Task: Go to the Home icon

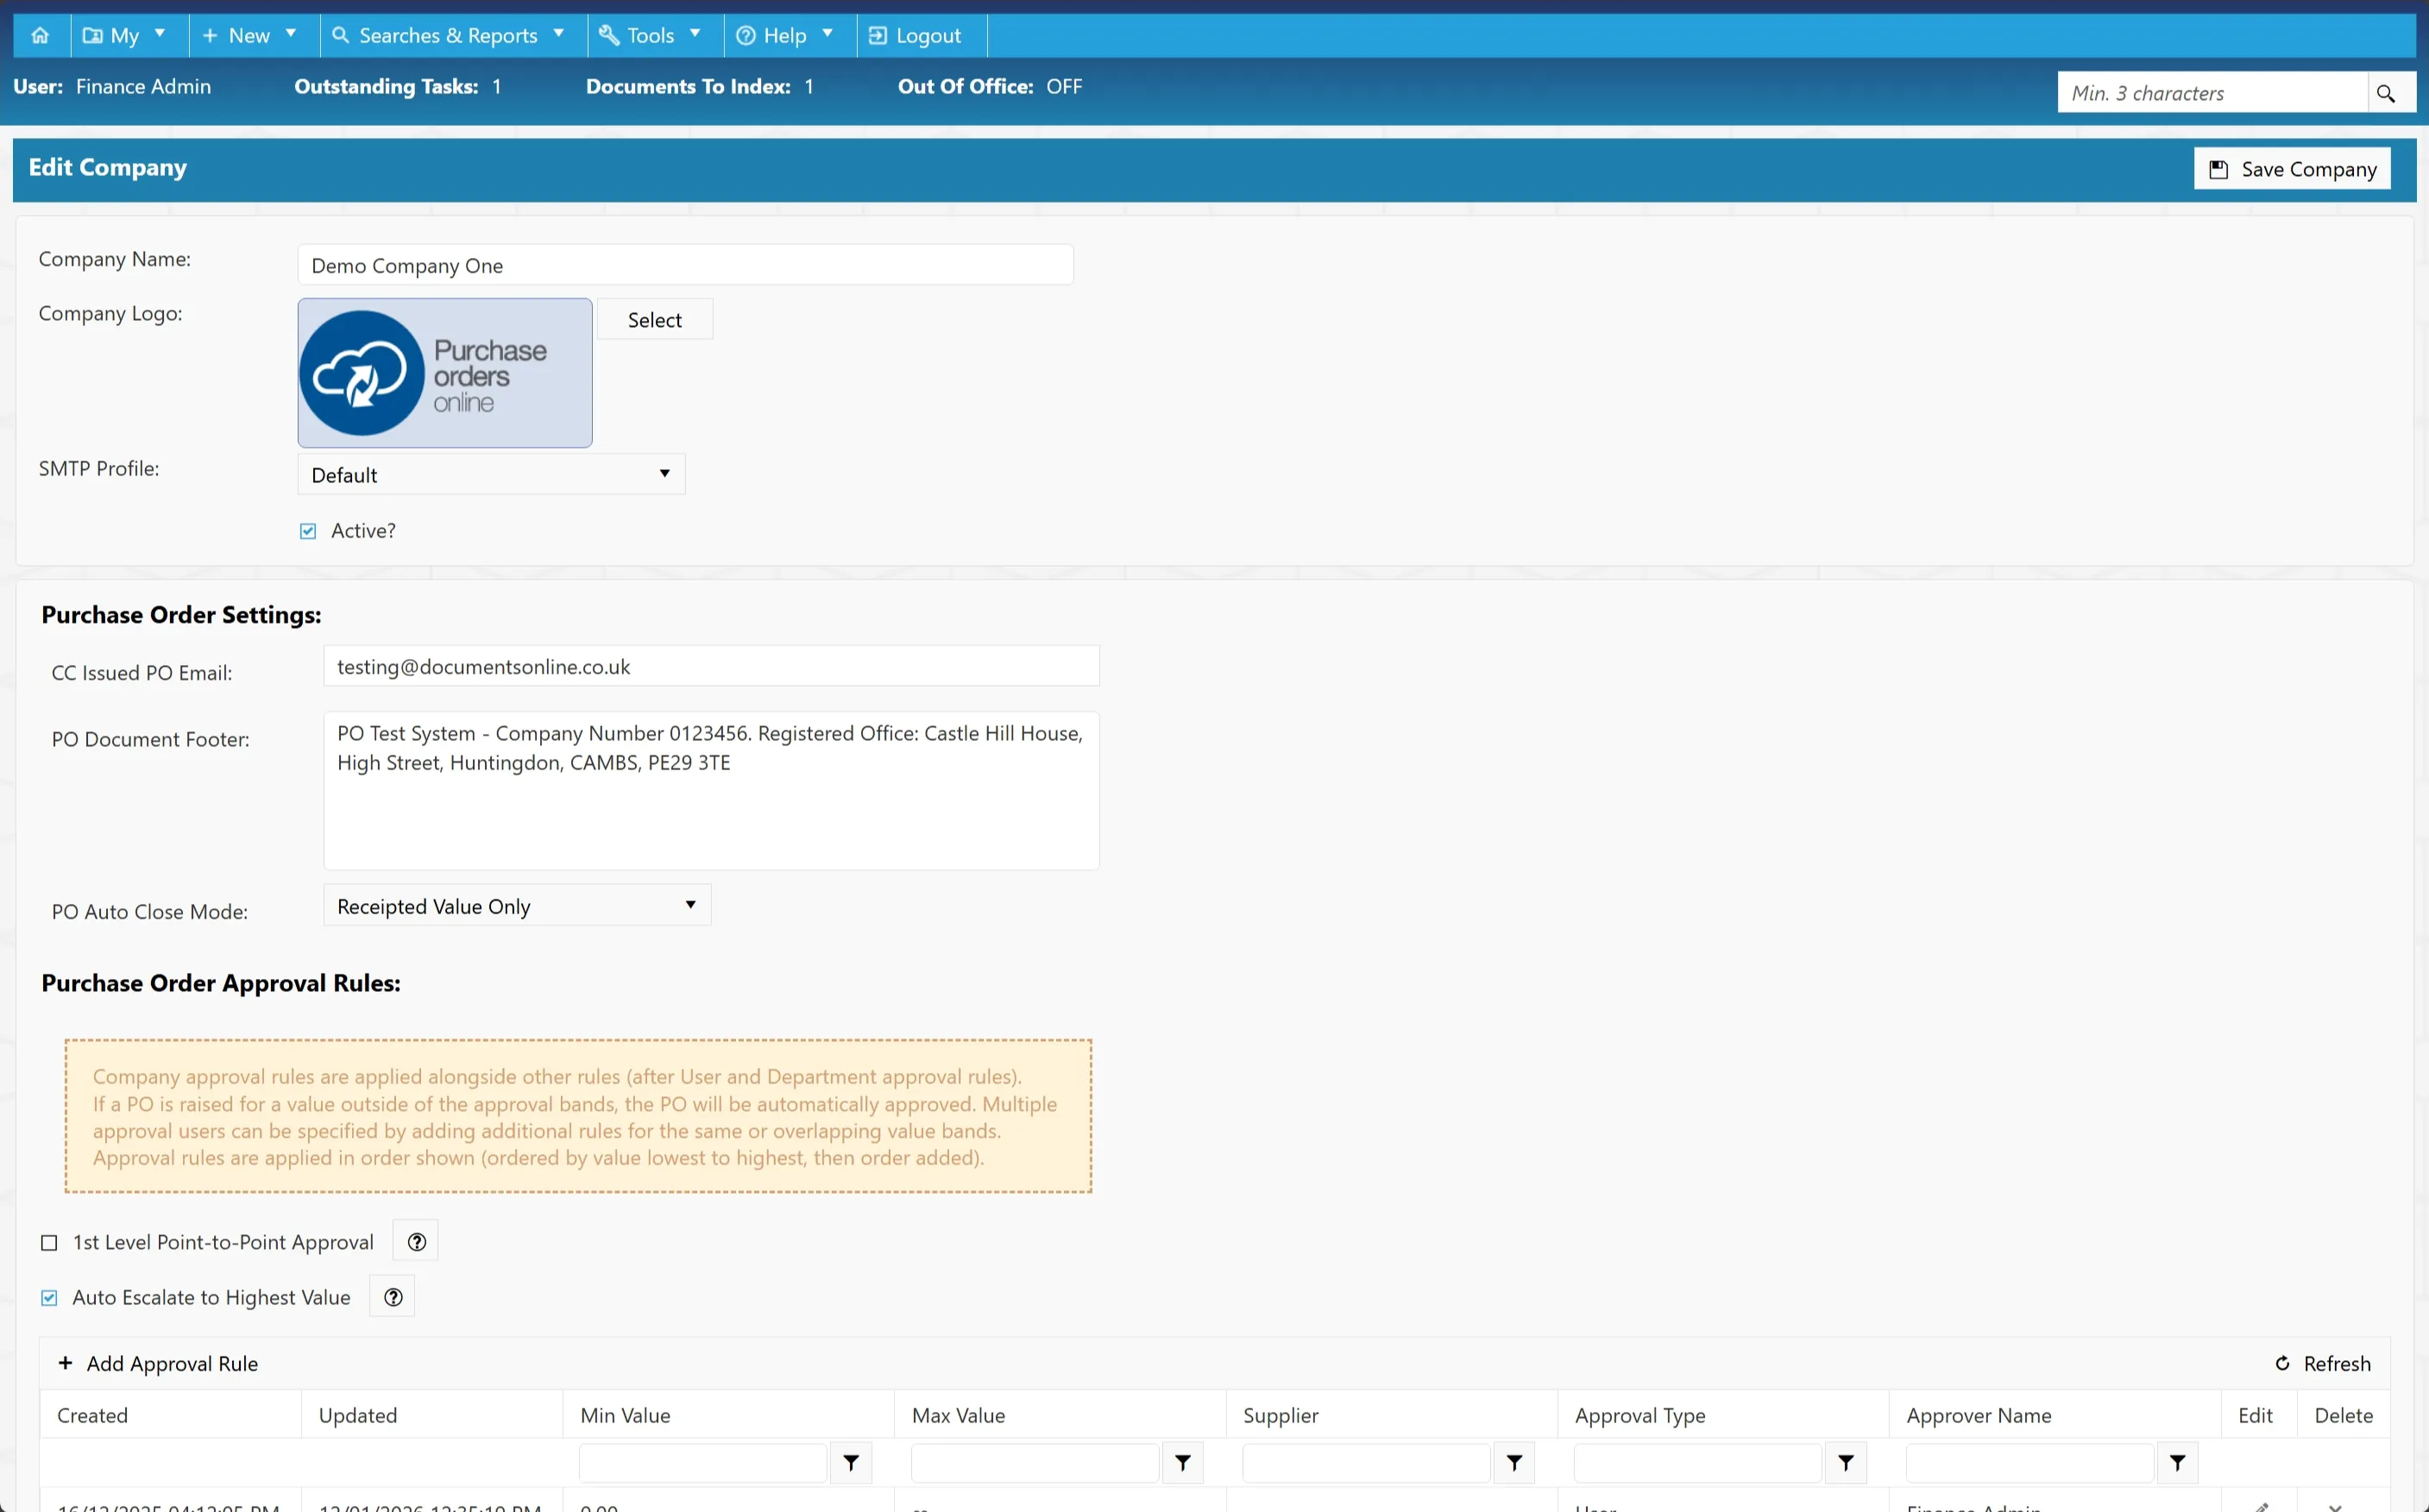Action: pyautogui.click(x=40, y=35)
